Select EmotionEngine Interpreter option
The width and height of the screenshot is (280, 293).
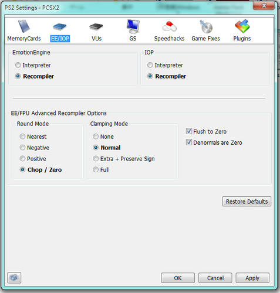click(x=33, y=65)
